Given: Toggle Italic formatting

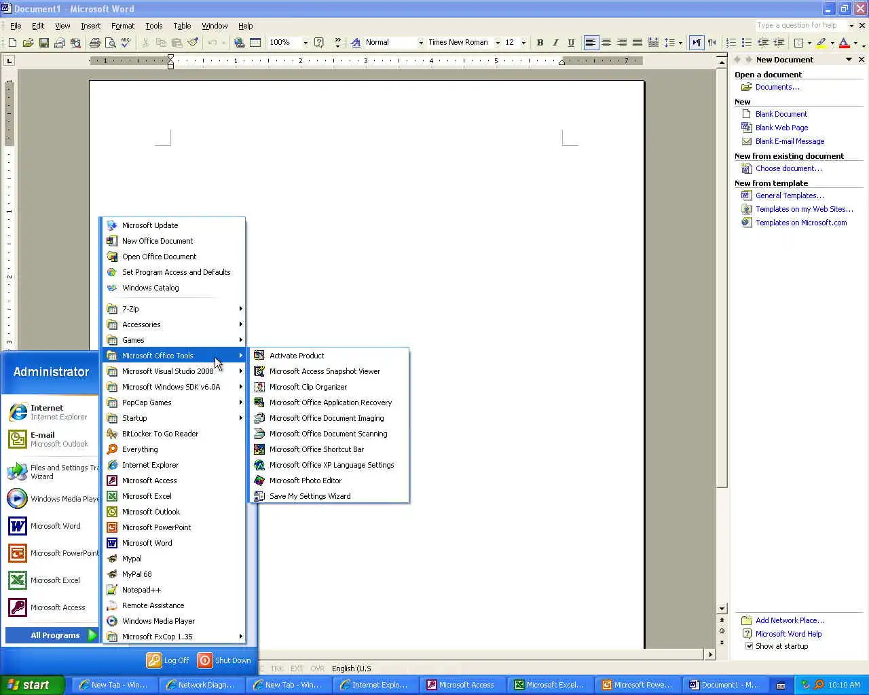Looking at the screenshot, I should 555,43.
